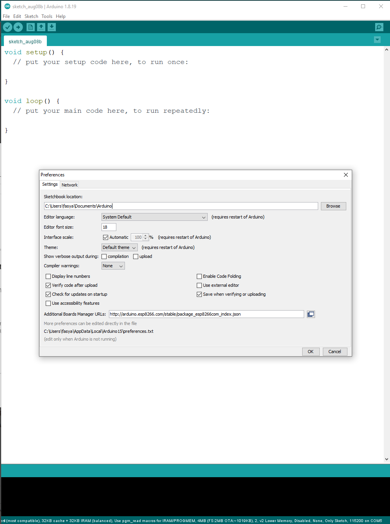The height and width of the screenshot is (524, 390).
Task: Open the Compiler warnings dropdown
Action: click(113, 266)
